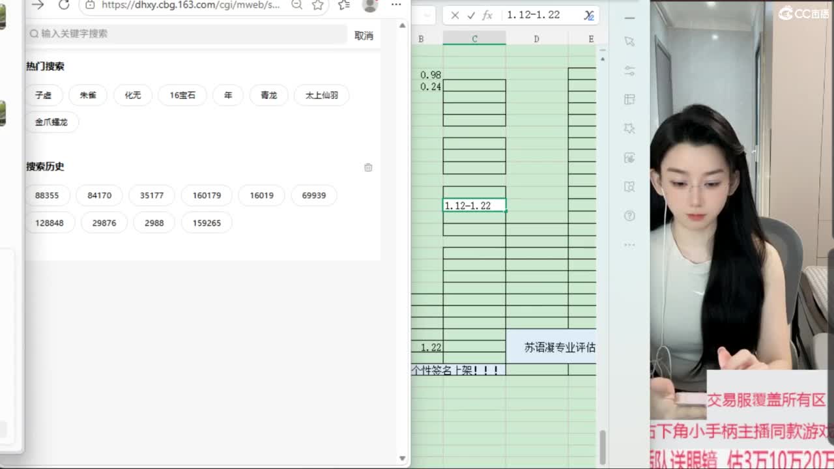This screenshot has height=469, width=834.
Task: Open the shapes star sidebar tool
Action: (x=629, y=128)
